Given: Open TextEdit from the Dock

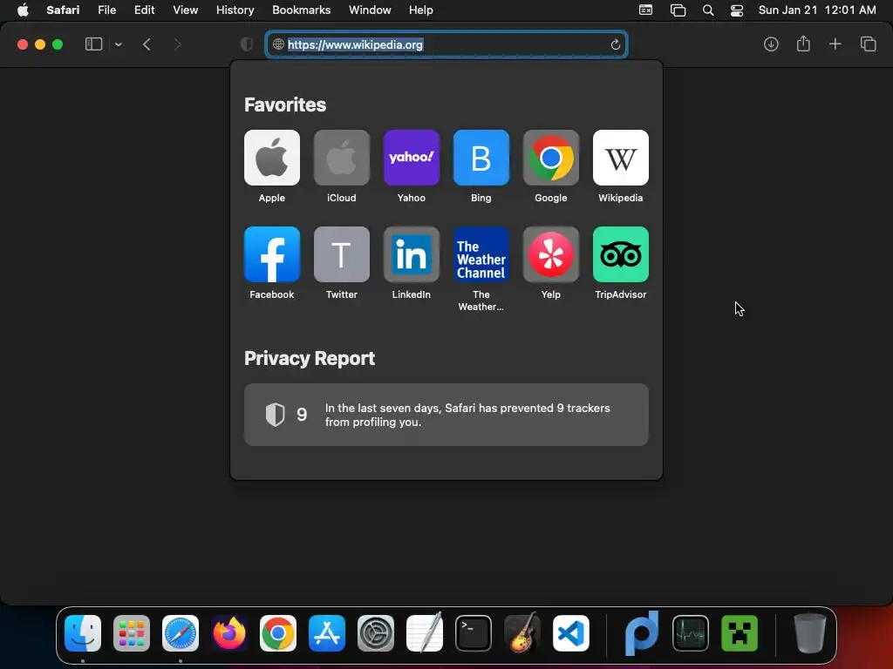Looking at the screenshot, I should (425, 633).
